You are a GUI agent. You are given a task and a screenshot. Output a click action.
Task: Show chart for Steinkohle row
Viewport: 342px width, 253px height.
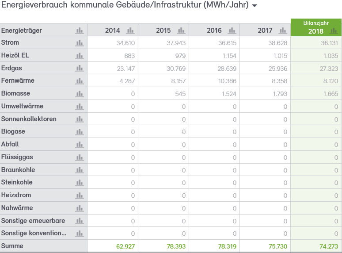pos(80,183)
